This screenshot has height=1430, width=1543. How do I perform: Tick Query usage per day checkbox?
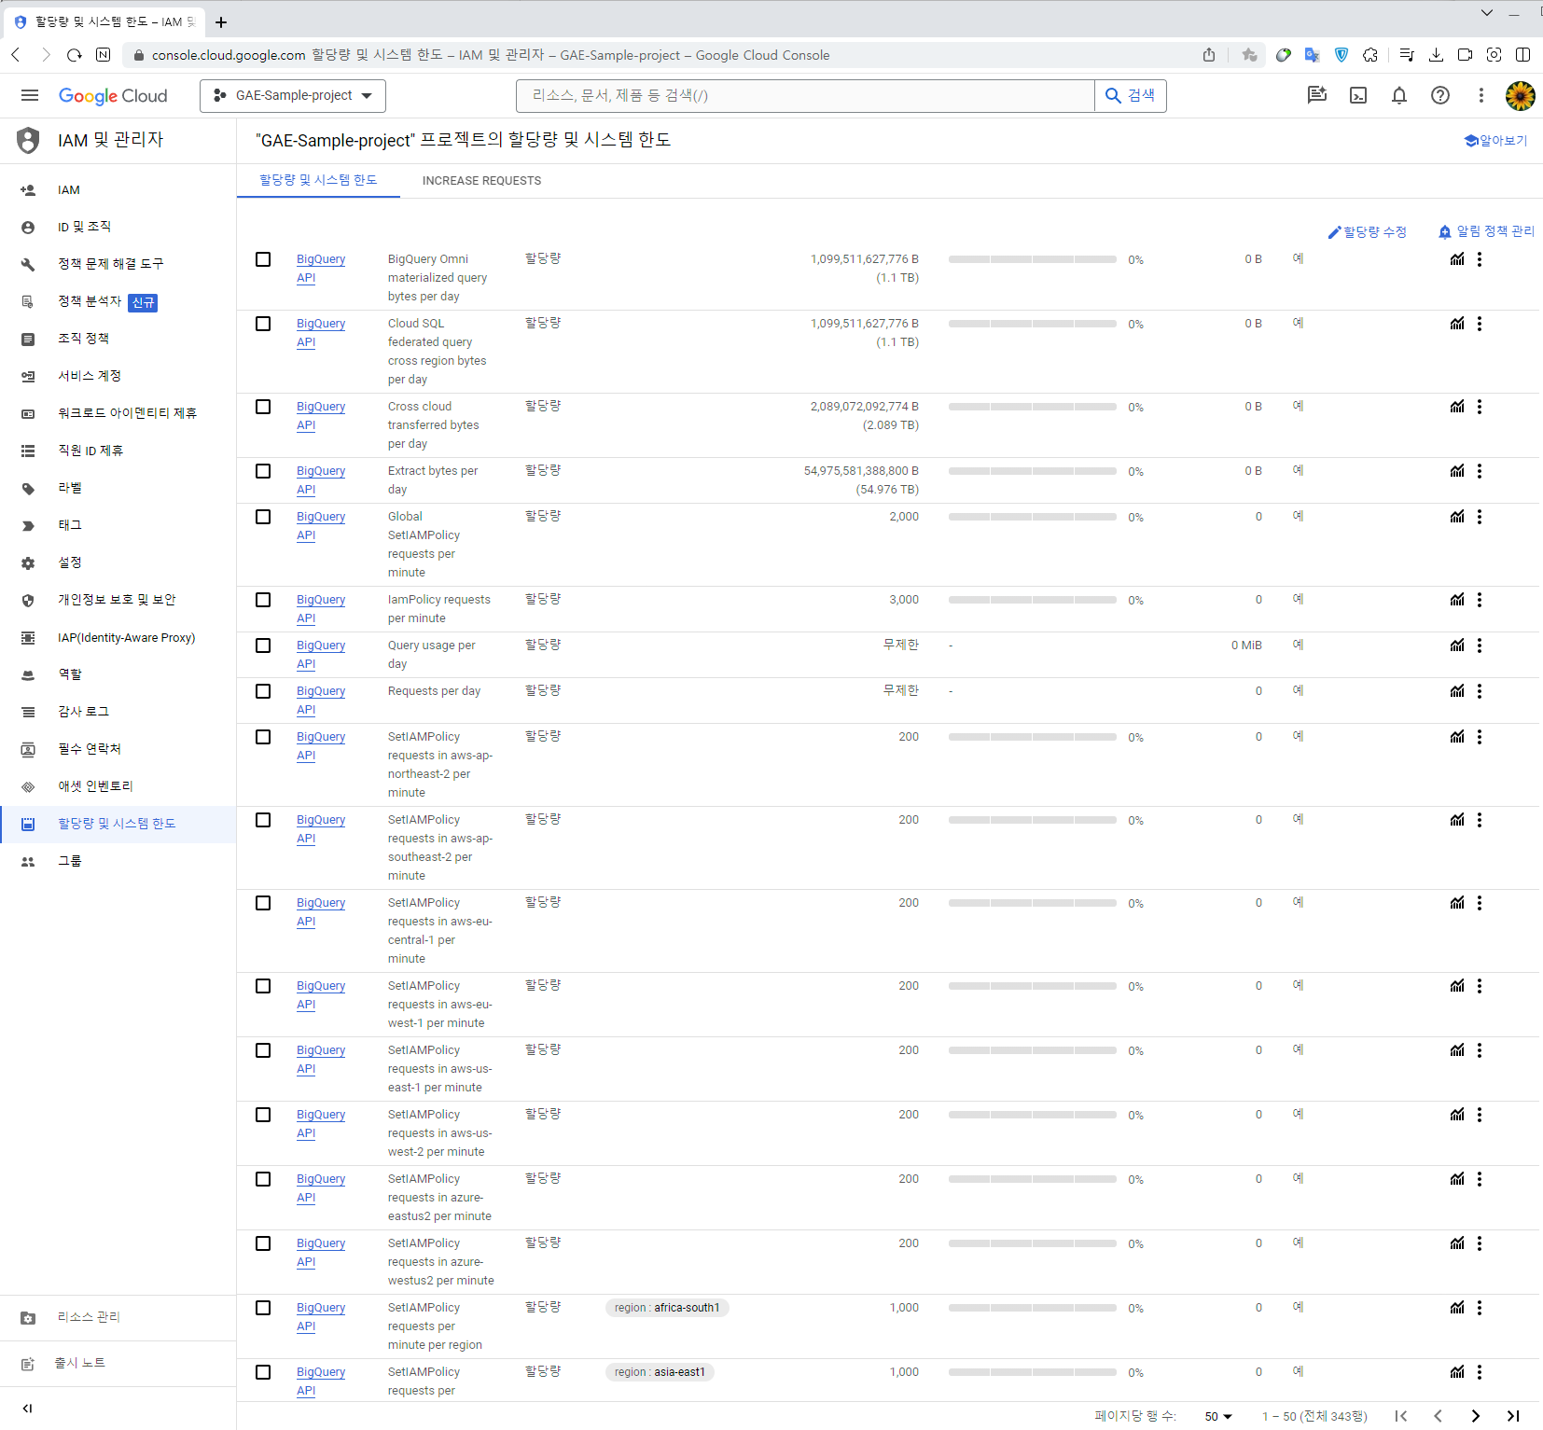(x=263, y=646)
